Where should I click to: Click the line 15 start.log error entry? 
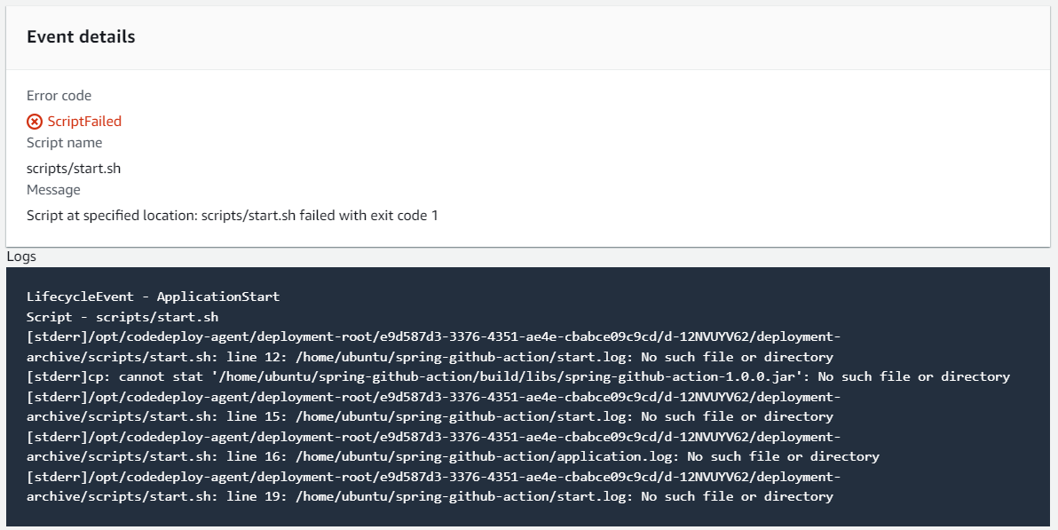pos(430,416)
